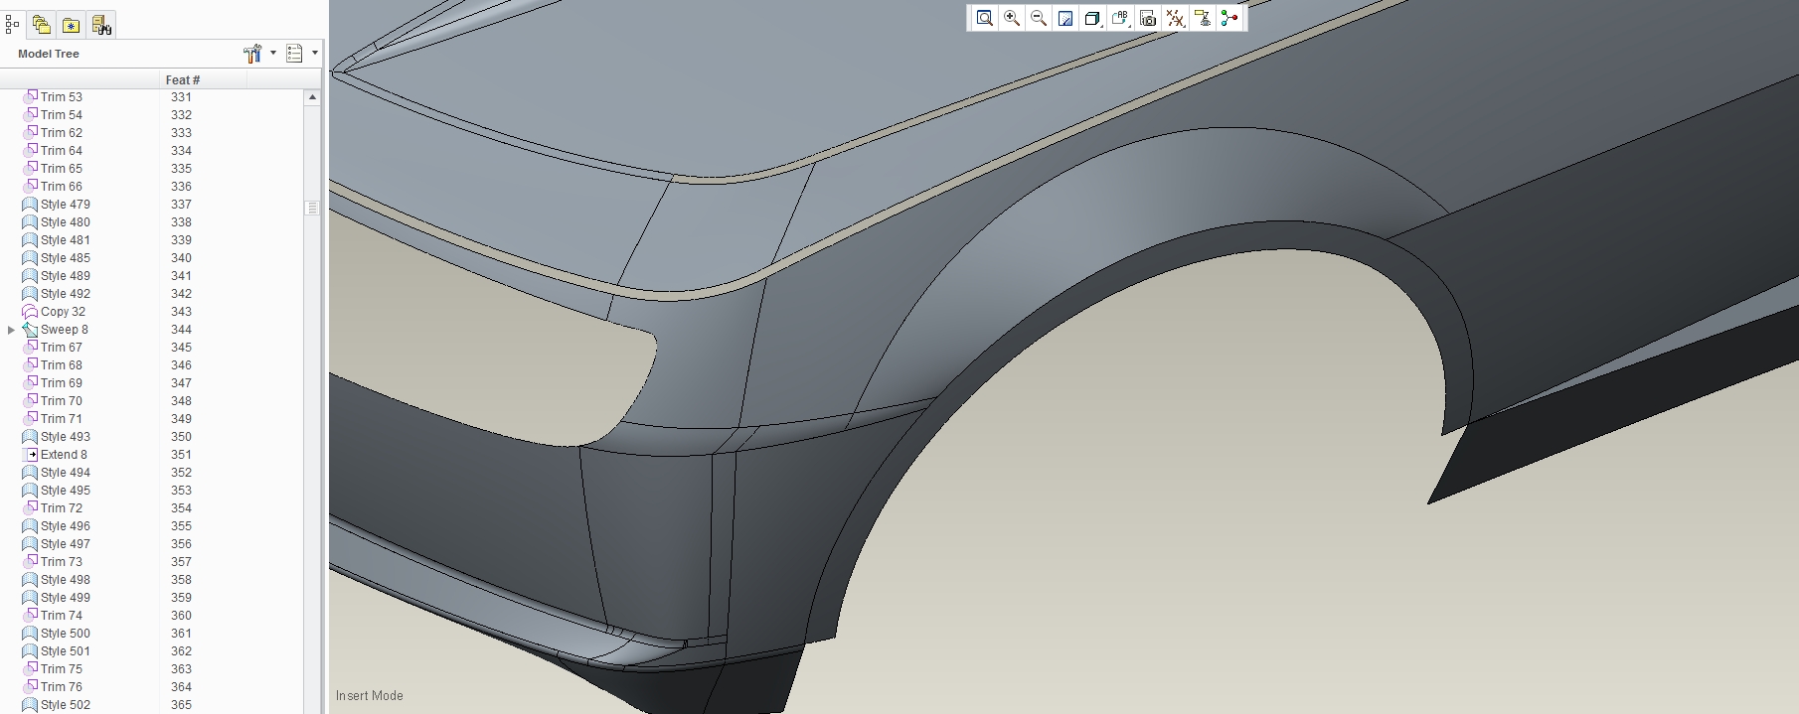The image size is (1799, 714).
Task: Switch to the Model Tree tab
Action: (x=12, y=25)
